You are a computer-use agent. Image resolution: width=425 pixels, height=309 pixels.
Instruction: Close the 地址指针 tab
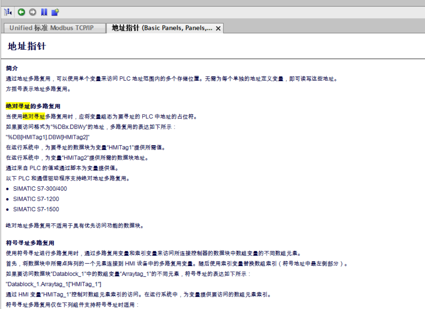pos(218,28)
